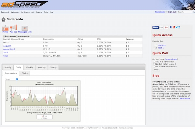Follow the Smart Group link
This screenshot has width=195, height=129.
coord(171,59)
